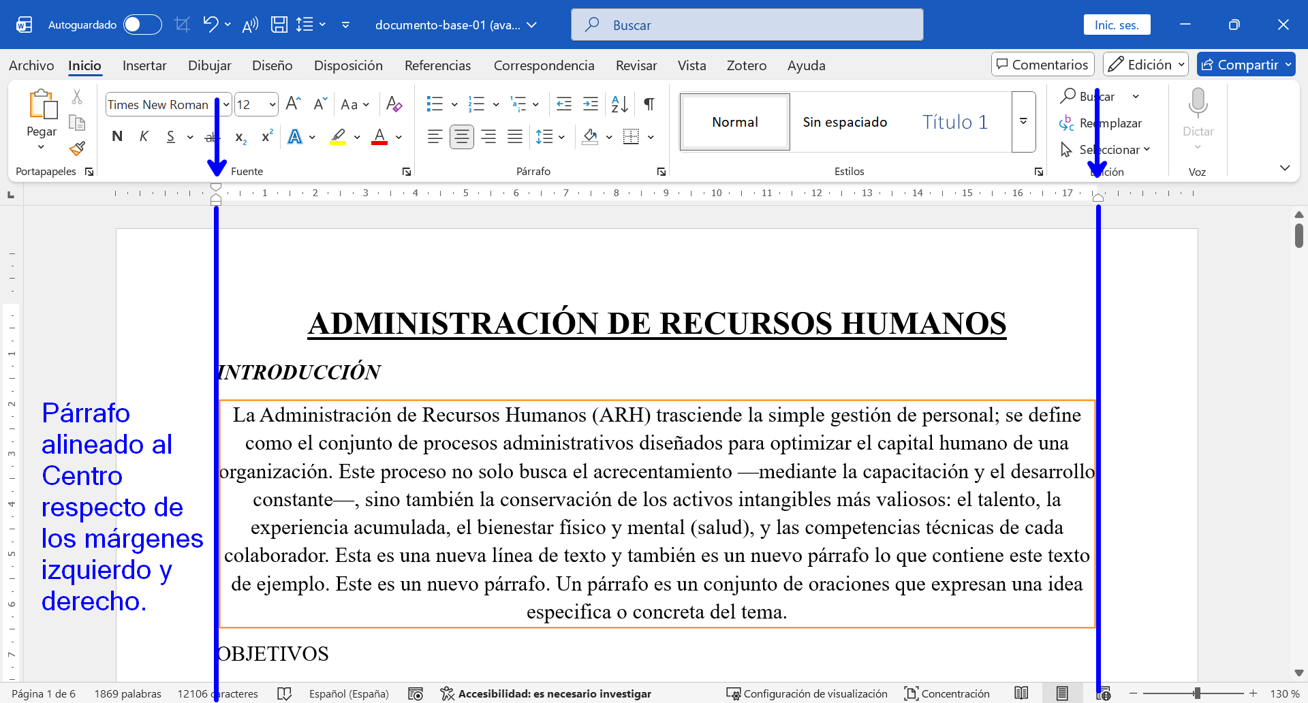Switch to the Insertar tab
This screenshot has width=1308, height=703.
(x=144, y=65)
